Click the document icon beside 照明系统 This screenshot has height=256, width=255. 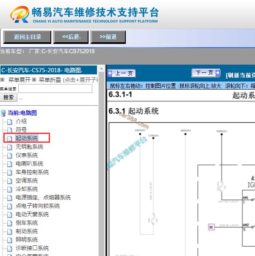click(10, 240)
